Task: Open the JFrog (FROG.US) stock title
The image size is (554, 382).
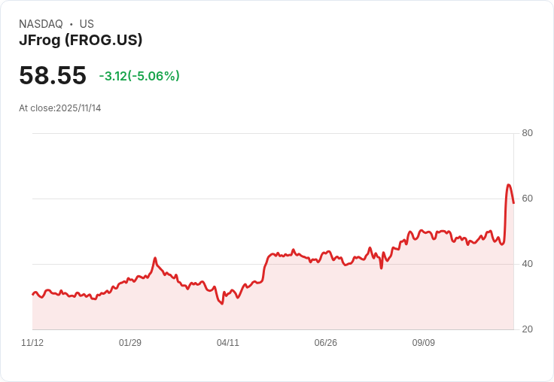Action: (x=81, y=41)
